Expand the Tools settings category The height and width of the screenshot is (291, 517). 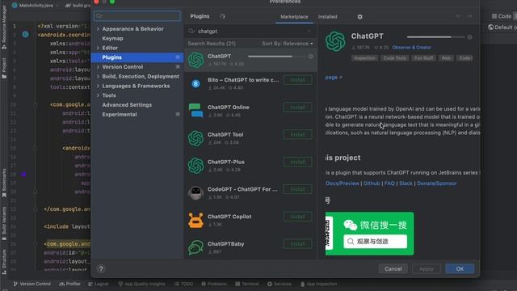[98, 95]
